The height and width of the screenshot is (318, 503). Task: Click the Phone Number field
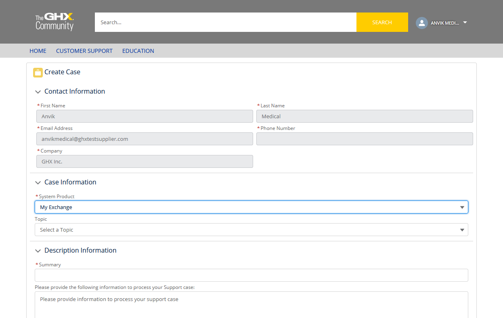click(364, 139)
